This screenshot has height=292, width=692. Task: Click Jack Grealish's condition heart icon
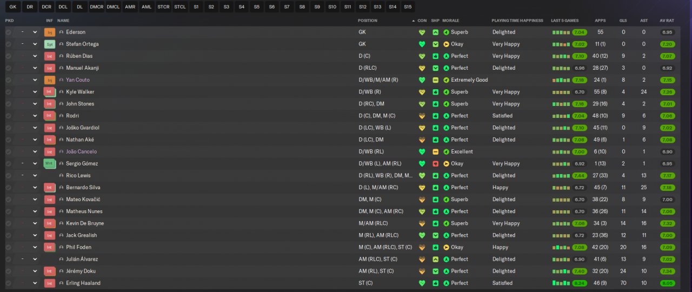tap(422, 235)
